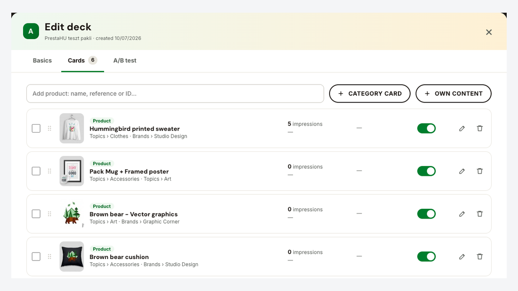Screen dimensions: 518x291
Task: Add an own content card
Action: [453, 94]
